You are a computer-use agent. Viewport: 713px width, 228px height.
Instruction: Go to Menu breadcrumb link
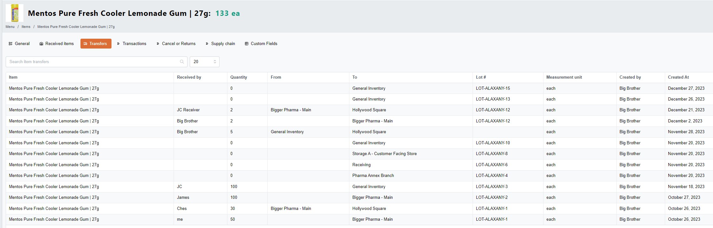(10, 27)
